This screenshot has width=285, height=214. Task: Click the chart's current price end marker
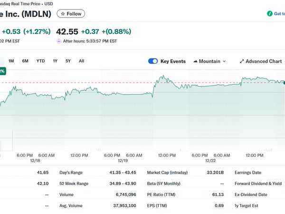[x=284, y=83]
